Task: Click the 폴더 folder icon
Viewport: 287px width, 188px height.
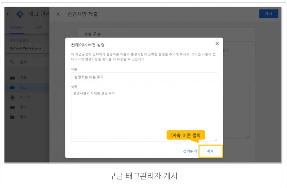Action: tap(12, 117)
